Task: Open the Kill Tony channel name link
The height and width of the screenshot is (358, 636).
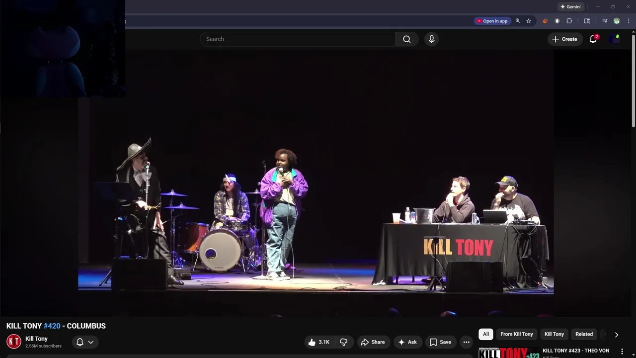Action: point(36,339)
